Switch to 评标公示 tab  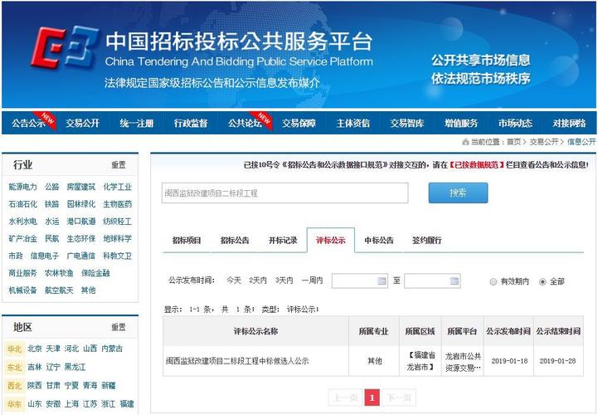331,240
